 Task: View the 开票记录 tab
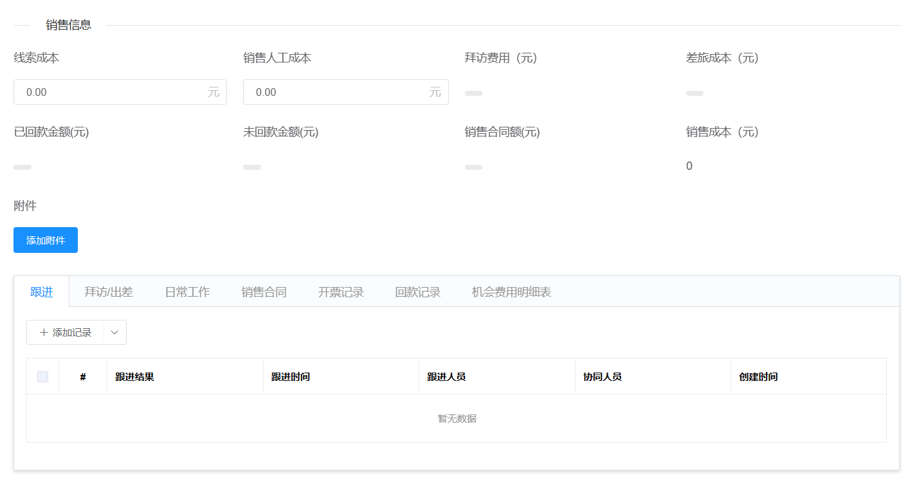tap(340, 291)
